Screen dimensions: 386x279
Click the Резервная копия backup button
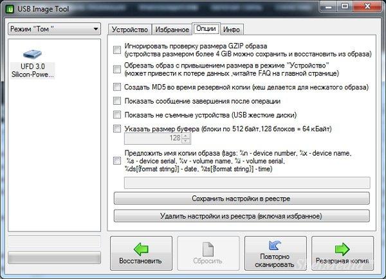point(342,253)
